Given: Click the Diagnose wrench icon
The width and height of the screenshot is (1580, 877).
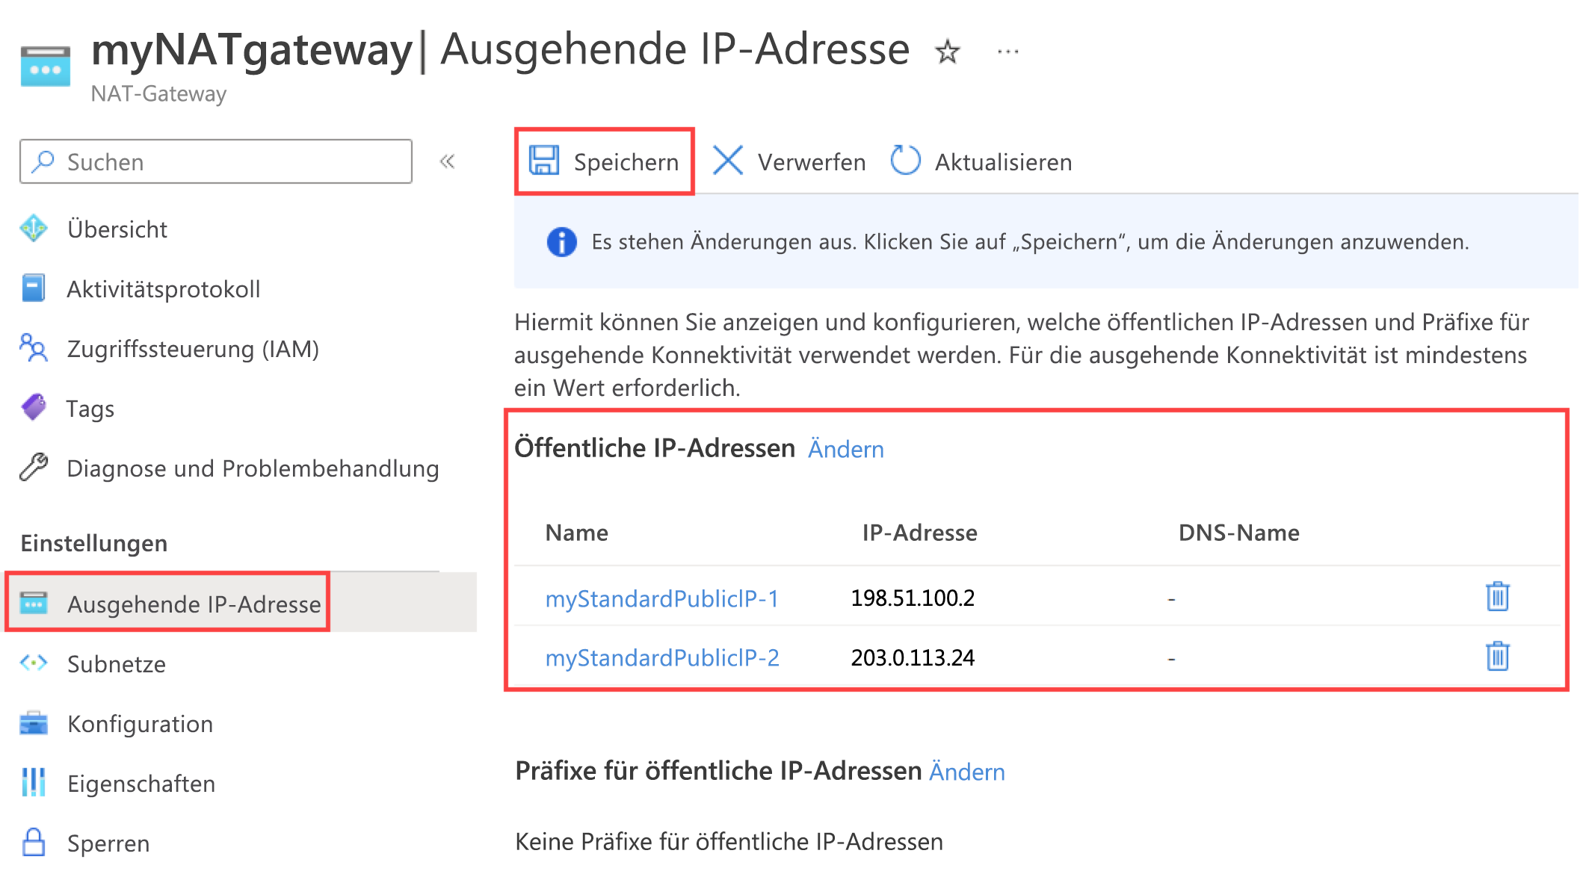Looking at the screenshot, I should pyautogui.click(x=34, y=468).
